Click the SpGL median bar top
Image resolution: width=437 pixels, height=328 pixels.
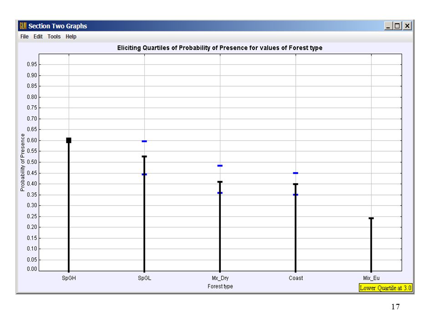144,156
